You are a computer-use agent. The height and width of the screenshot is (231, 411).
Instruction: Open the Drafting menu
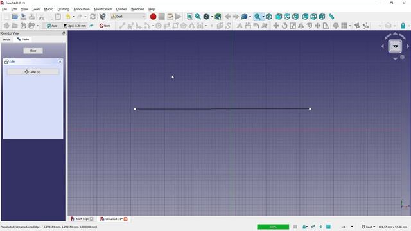pyautogui.click(x=63, y=9)
